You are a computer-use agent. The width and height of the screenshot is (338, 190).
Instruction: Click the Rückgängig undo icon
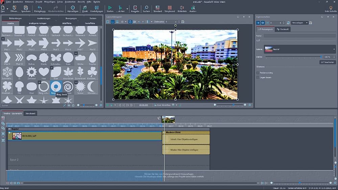[x=40, y=7]
